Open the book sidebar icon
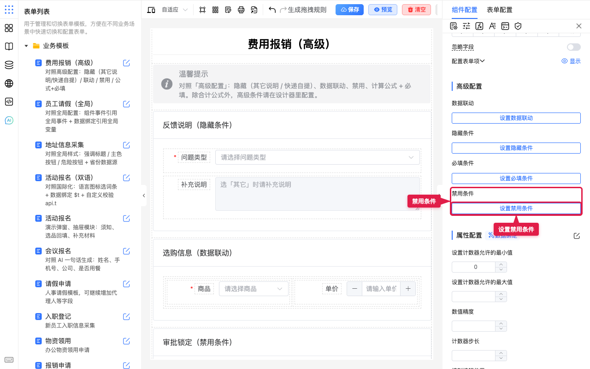 pyautogui.click(x=9, y=47)
